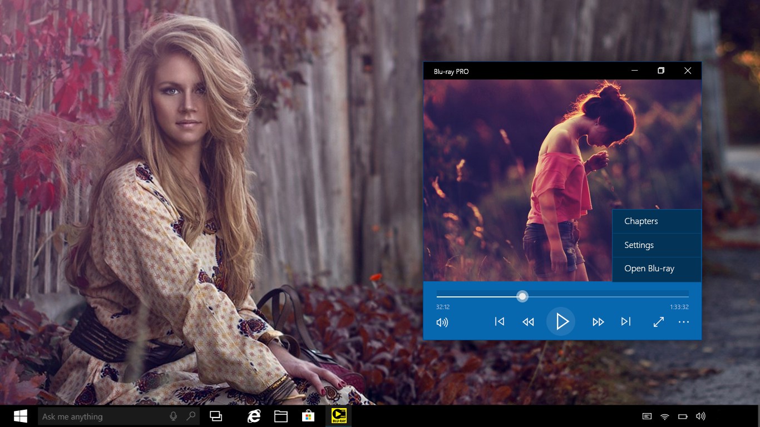Open Settings from the player menu
Viewport: 760px width, 427px height.
pyautogui.click(x=639, y=245)
